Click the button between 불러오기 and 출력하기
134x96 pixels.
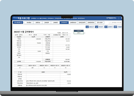[99, 27]
